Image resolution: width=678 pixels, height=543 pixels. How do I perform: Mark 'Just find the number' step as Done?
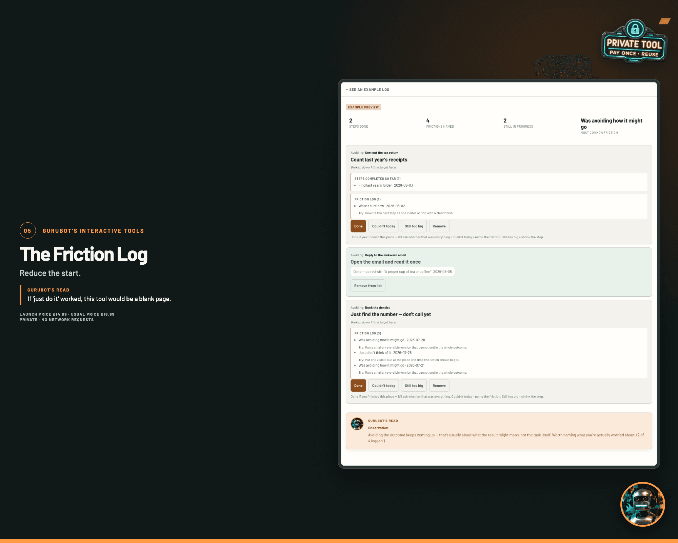pyautogui.click(x=358, y=386)
